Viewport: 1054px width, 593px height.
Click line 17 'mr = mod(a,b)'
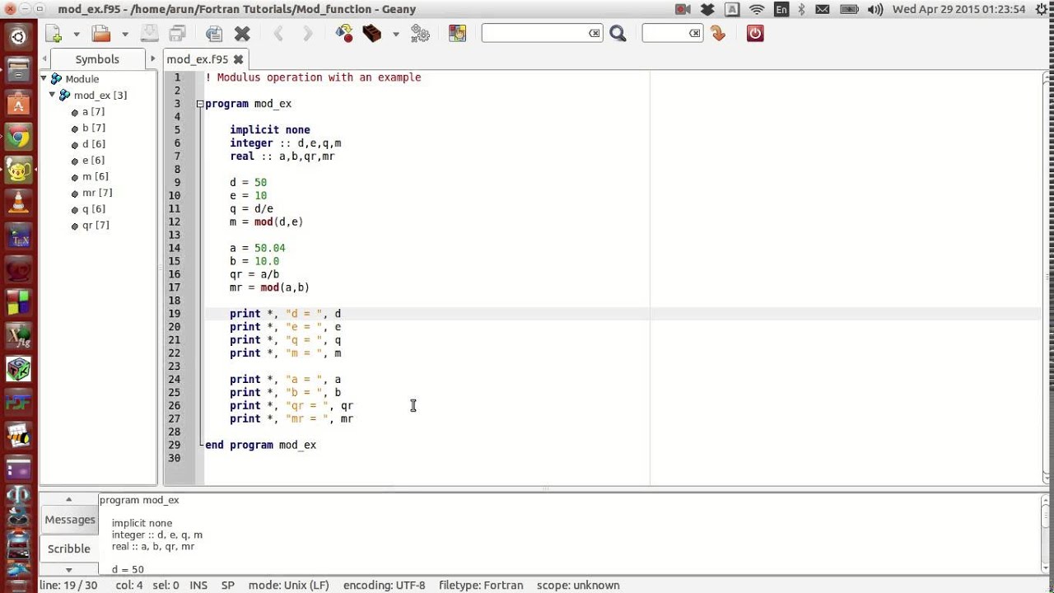pos(269,287)
